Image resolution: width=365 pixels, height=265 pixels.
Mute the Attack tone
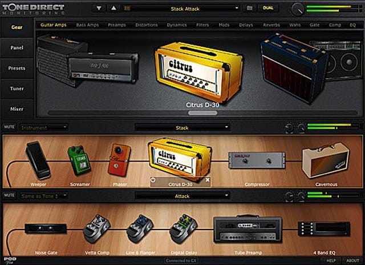9,195
